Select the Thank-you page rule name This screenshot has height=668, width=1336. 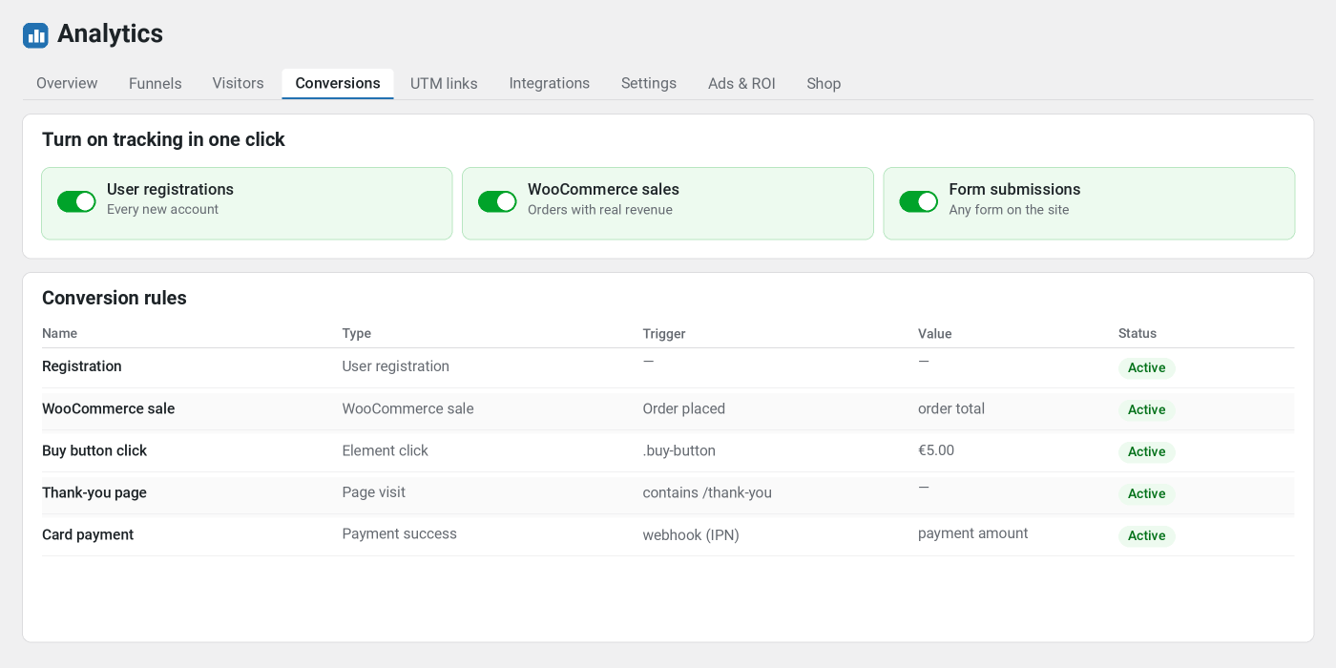94,492
